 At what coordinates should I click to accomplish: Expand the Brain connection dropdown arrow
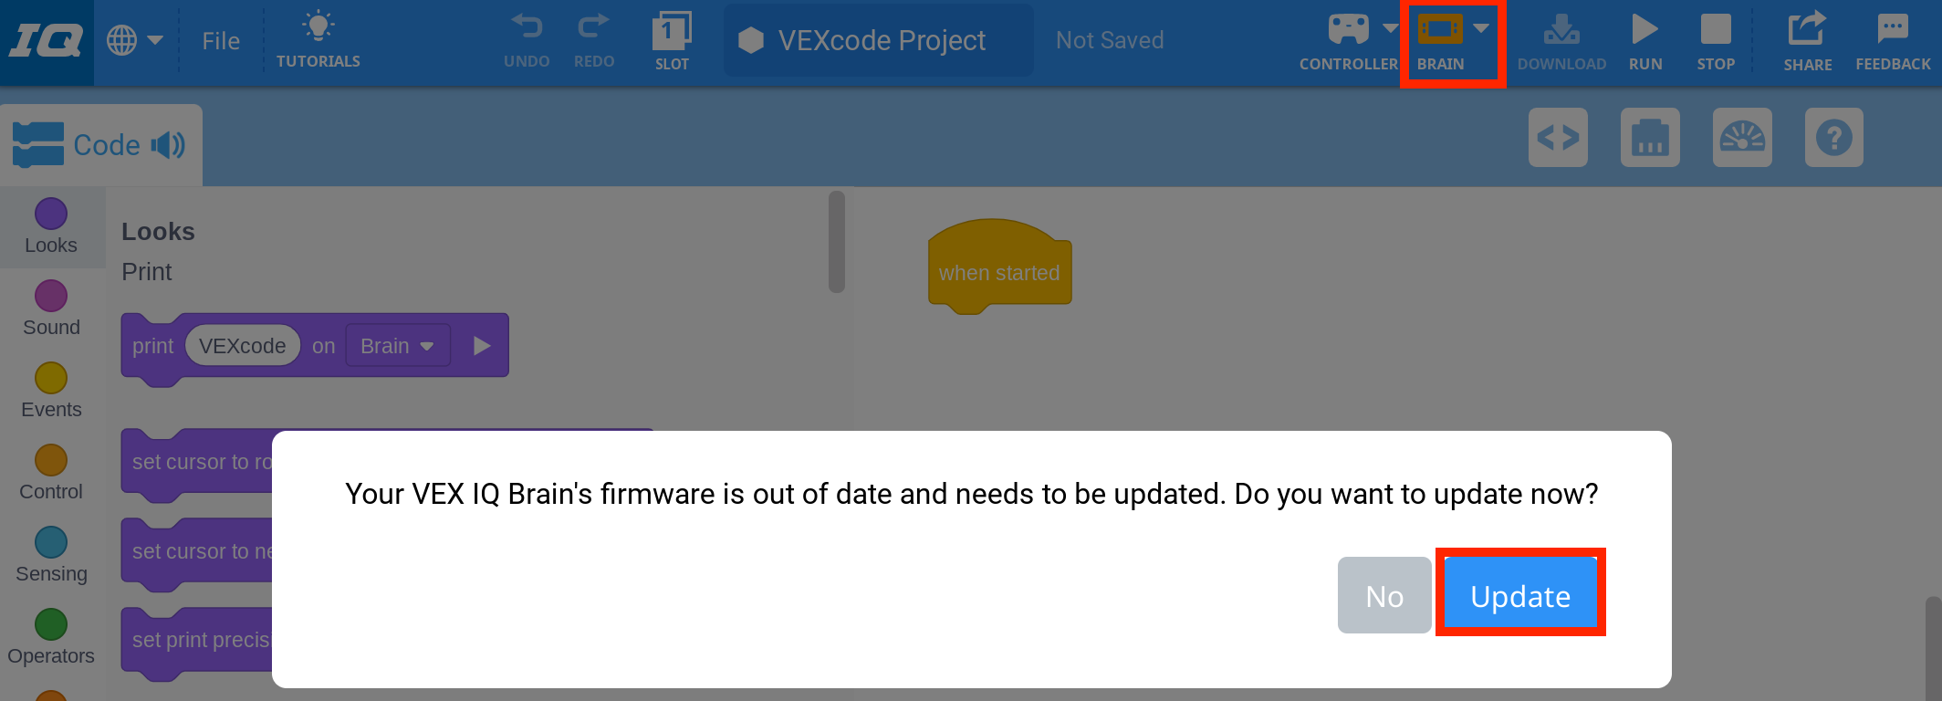pos(1481,27)
